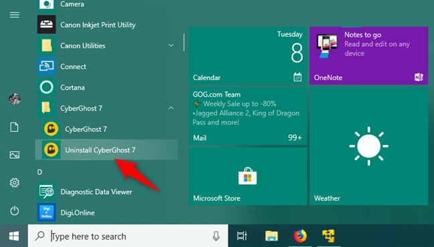Open Firefox from the taskbar

coord(300,236)
